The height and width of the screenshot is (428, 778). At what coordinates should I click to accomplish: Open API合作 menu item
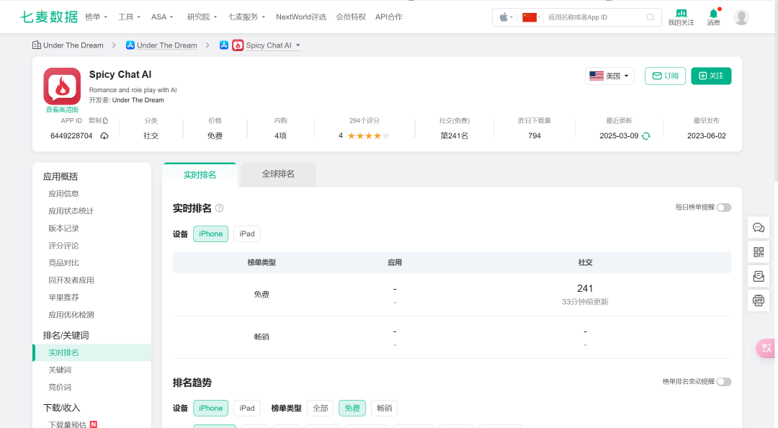click(x=389, y=17)
